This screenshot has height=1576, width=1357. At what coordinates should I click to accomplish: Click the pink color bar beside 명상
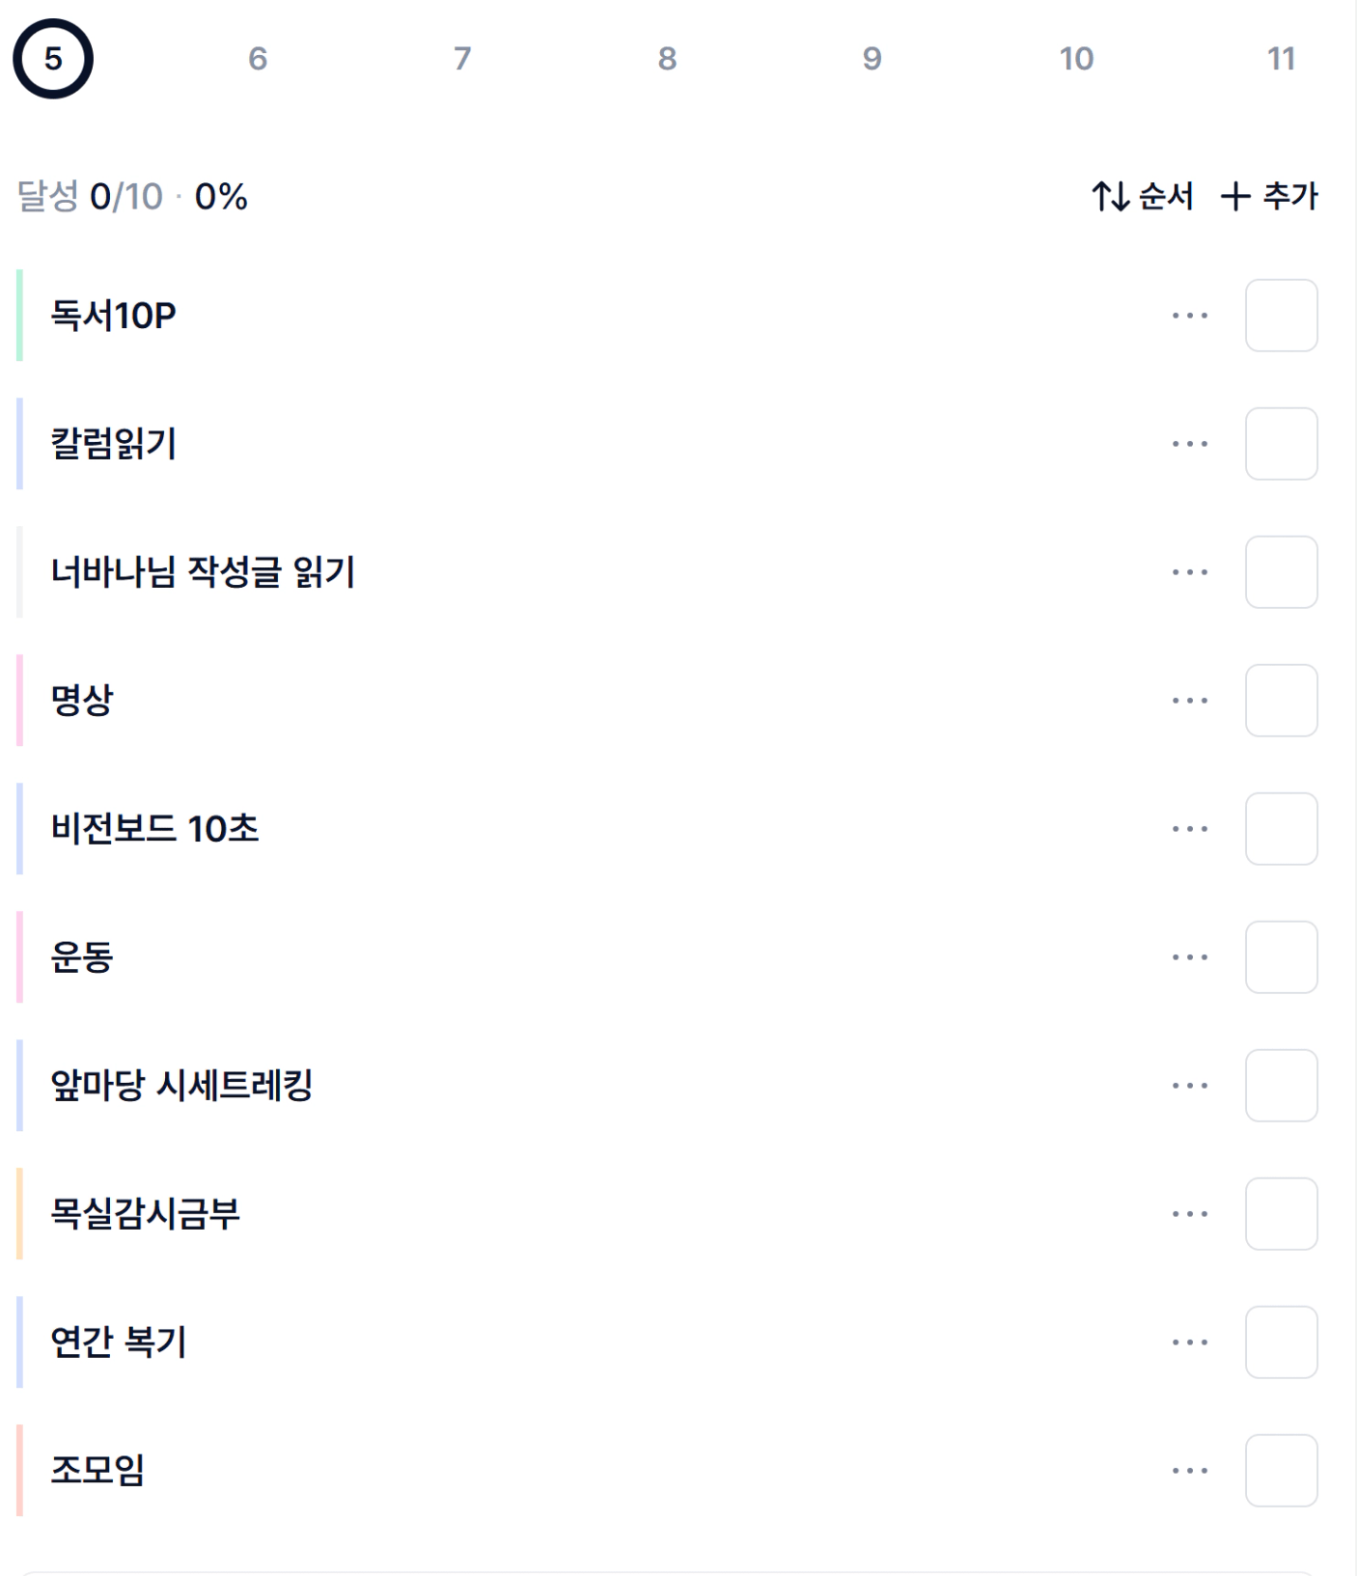coord(19,701)
